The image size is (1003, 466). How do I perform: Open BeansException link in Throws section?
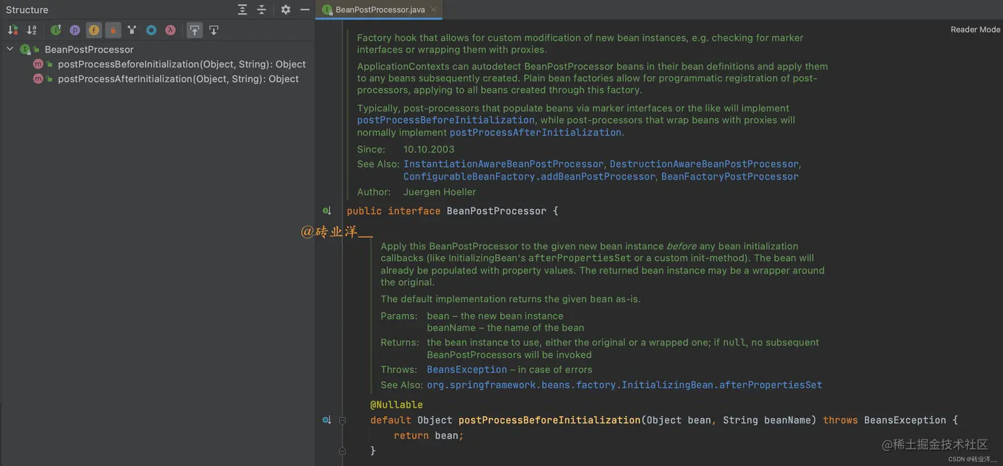click(467, 369)
